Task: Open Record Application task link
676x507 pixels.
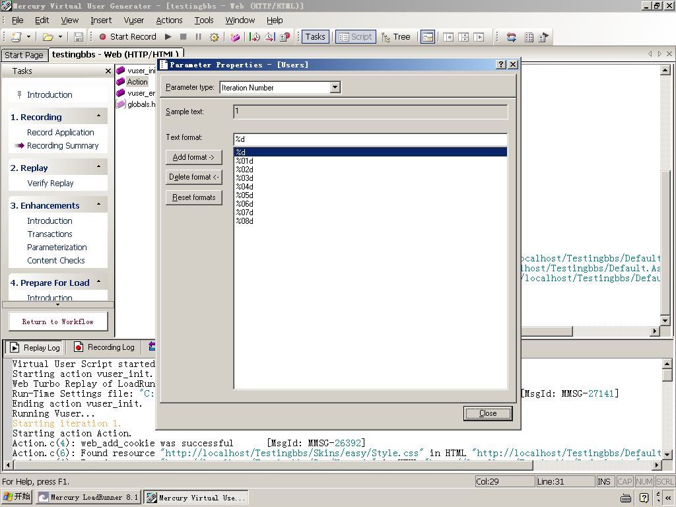Action: click(x=60, y=132)
